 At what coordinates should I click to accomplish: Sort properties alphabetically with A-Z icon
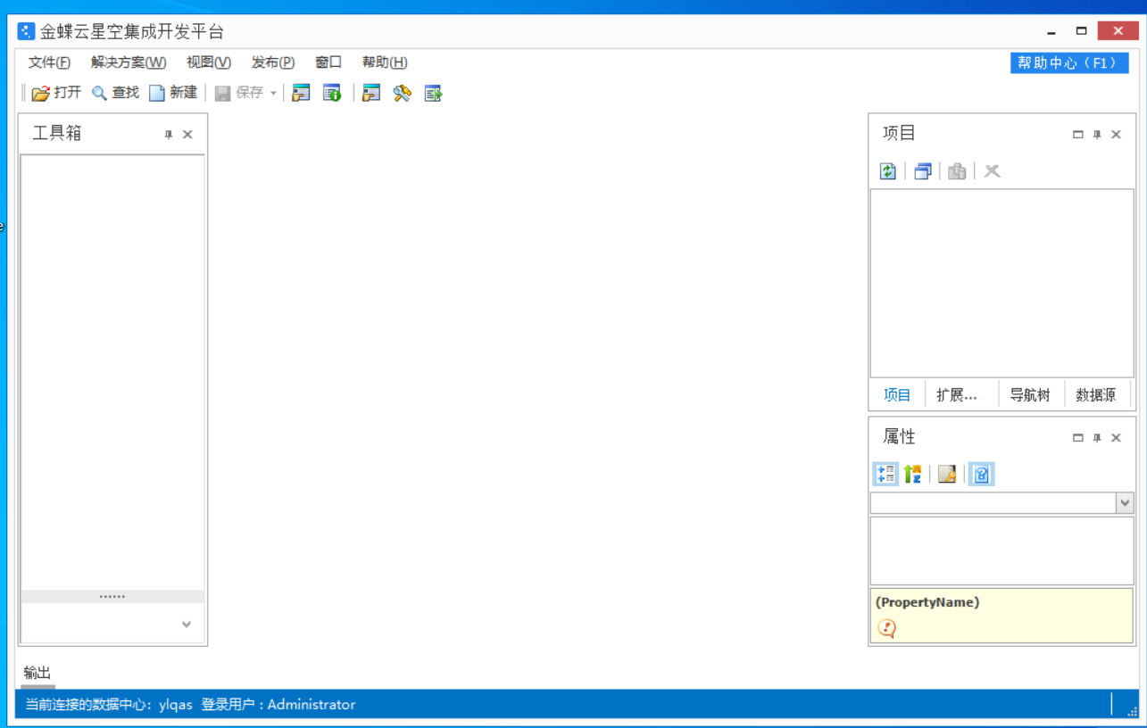(912, 475)
